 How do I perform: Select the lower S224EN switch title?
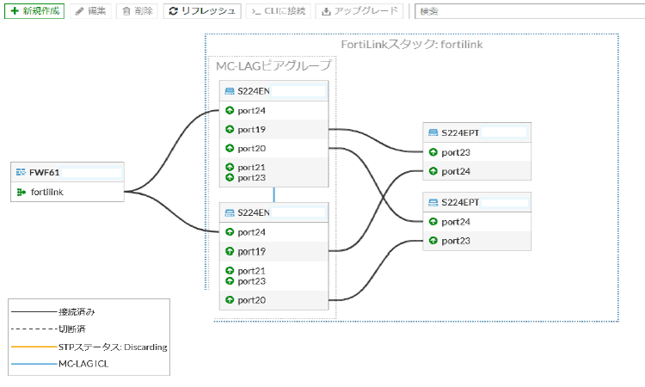[x=274, y=212]
